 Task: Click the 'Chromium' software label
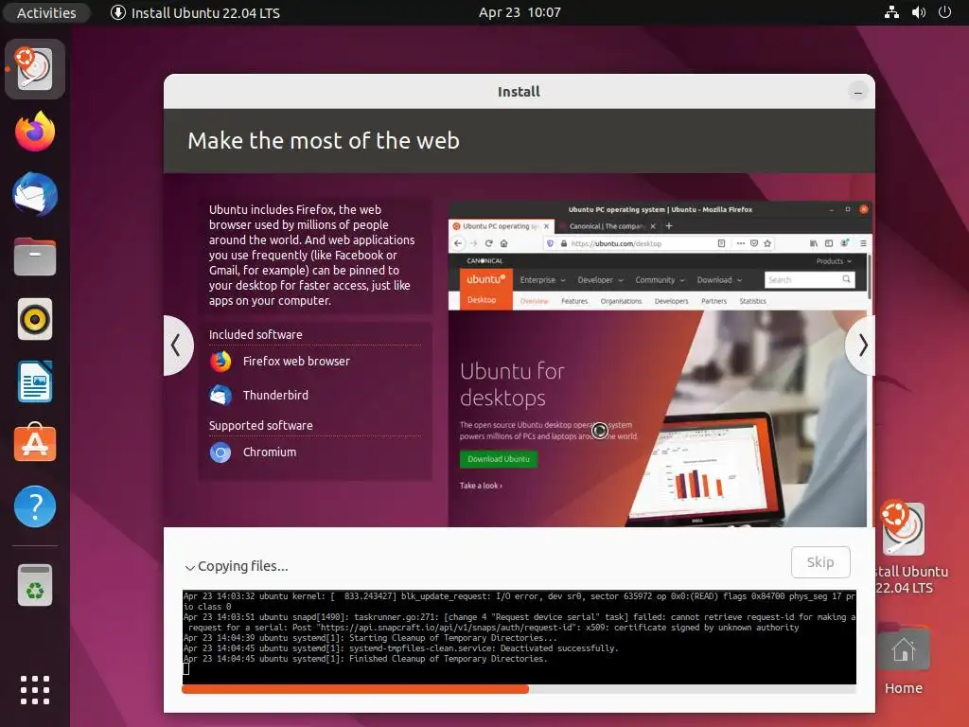pyautogui.click(x=270, y=452)
